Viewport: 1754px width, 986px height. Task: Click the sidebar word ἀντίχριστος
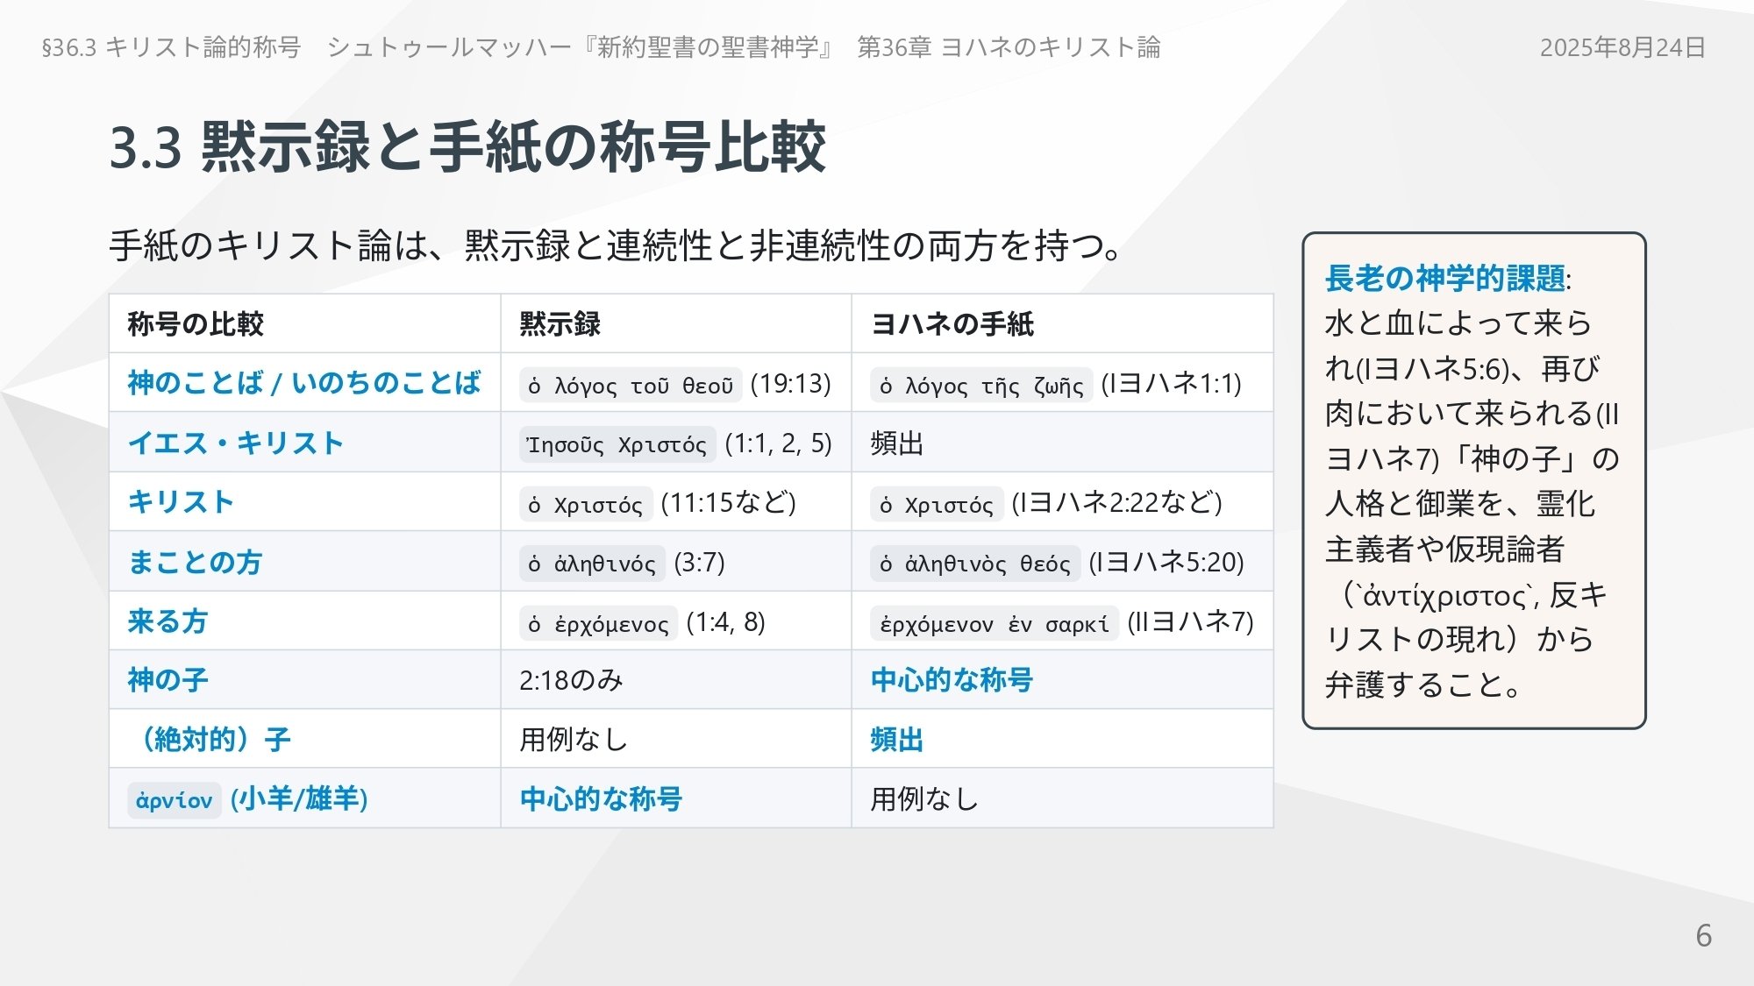point(1445,596)
